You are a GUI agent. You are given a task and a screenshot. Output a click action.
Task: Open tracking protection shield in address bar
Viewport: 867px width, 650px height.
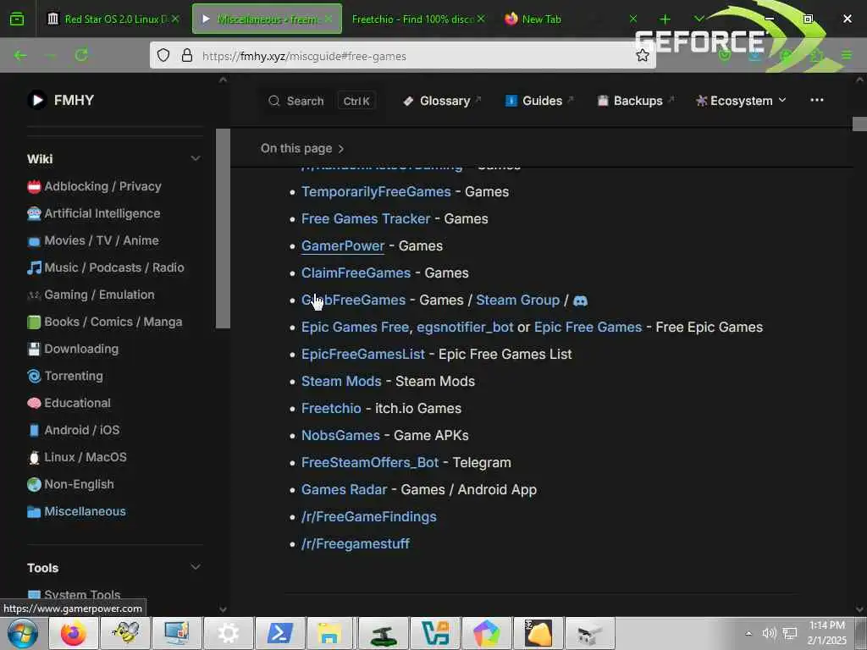click(163, 55)
